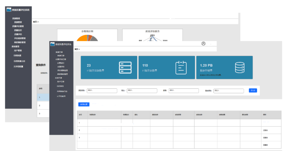Click the blue button above the data table

coord(84,104)
